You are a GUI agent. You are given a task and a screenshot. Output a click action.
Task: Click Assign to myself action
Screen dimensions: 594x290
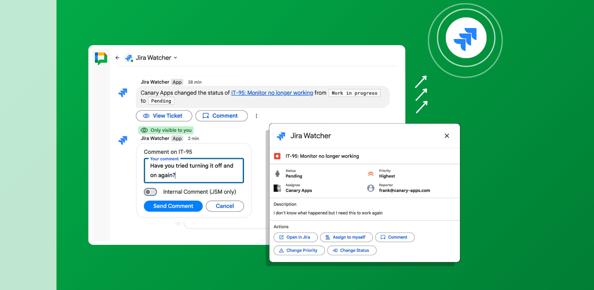pyautogui.click(x=346, y=237)
